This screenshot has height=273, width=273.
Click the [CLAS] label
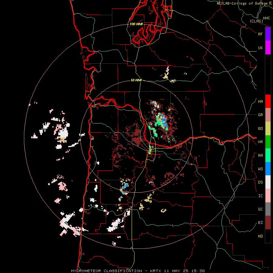(256, 21)
